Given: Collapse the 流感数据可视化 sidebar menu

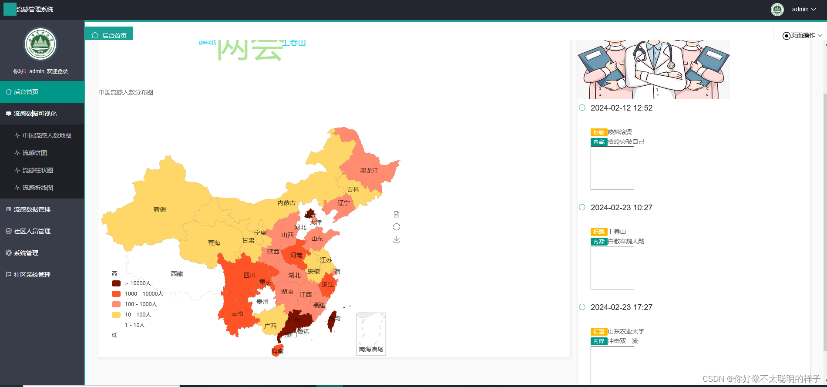Looking at the screenshot, I should point(42,114).
